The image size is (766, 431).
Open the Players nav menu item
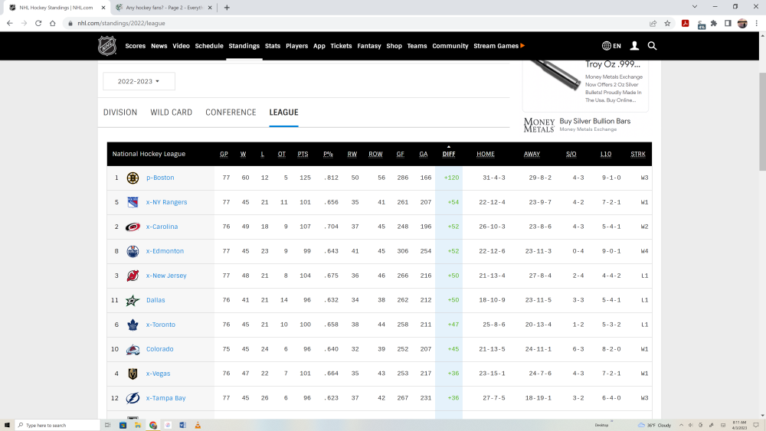297,46
